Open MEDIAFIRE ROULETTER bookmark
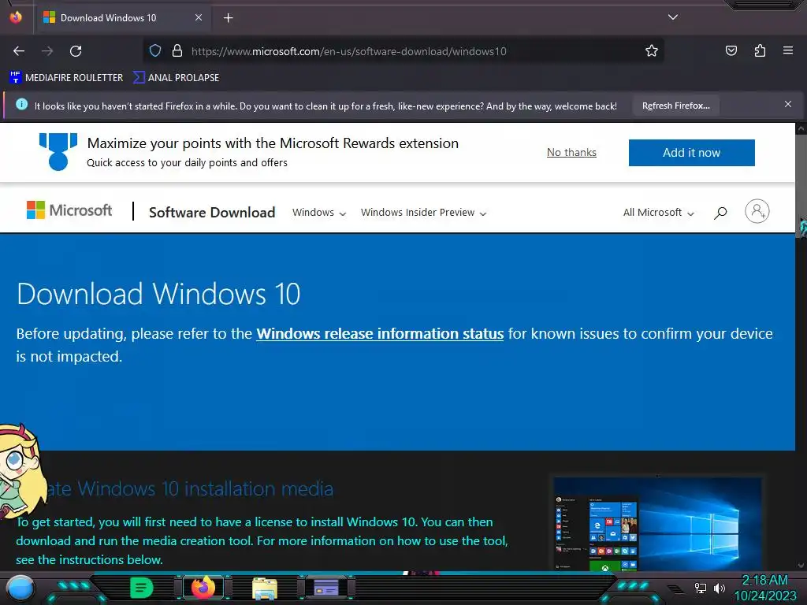 [66, 78]
